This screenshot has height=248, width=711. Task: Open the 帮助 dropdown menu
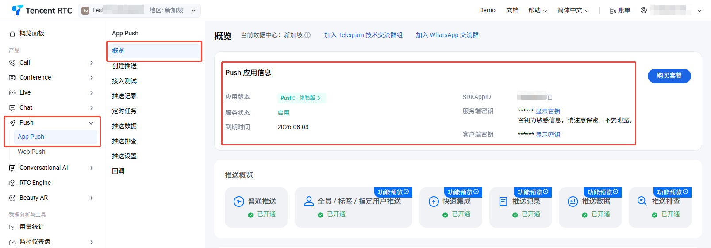(x=538, y=10)
